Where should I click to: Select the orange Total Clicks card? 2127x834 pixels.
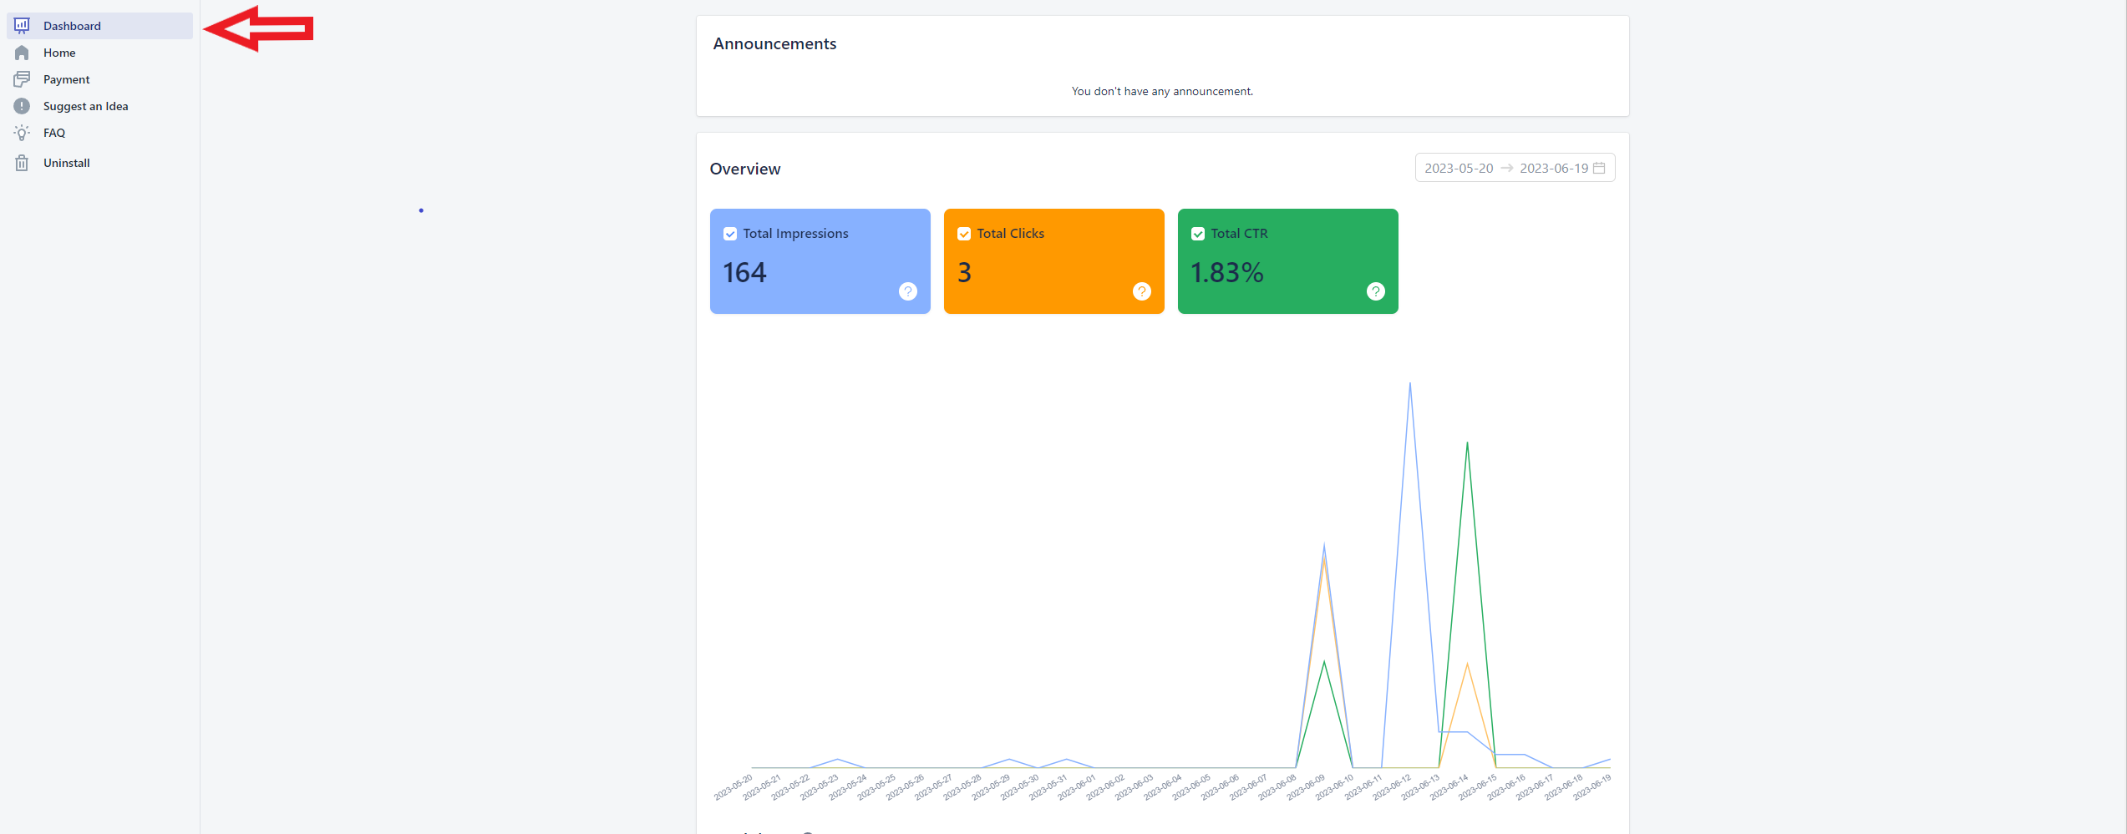click(1054, 261)
